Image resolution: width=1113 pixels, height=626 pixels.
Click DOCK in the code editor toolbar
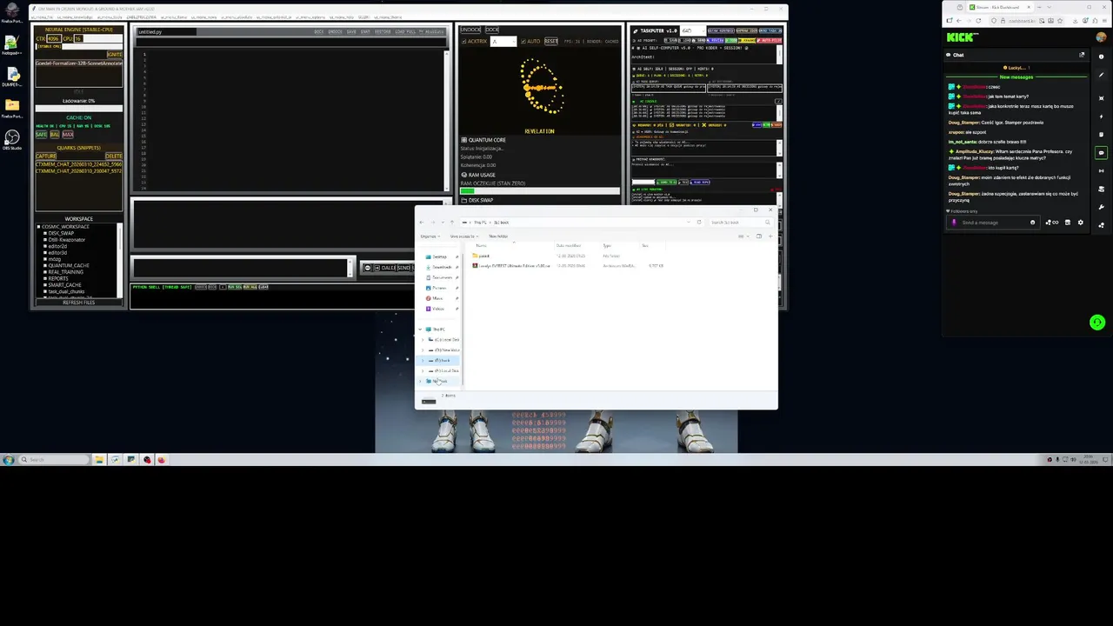(319, 32)
